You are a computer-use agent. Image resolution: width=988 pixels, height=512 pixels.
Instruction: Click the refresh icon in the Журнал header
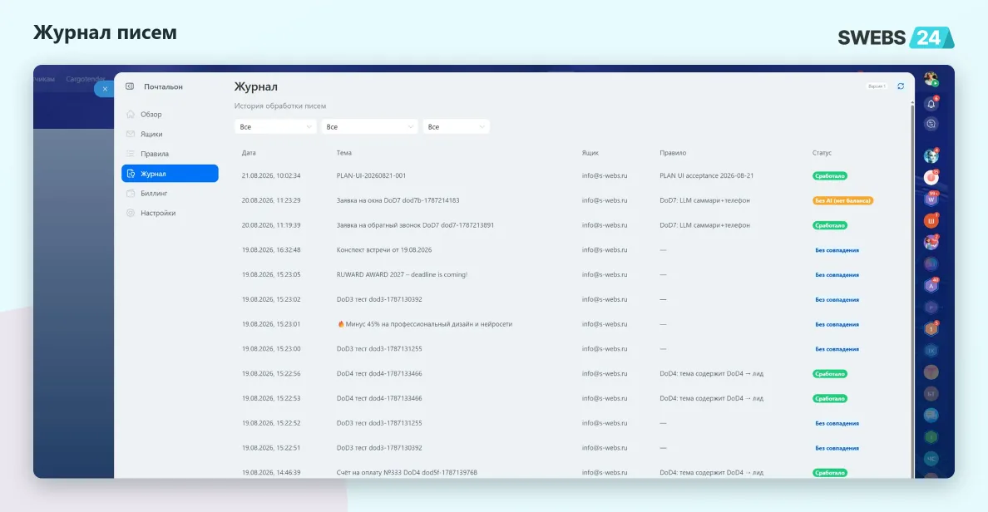[x=901, y=86]
